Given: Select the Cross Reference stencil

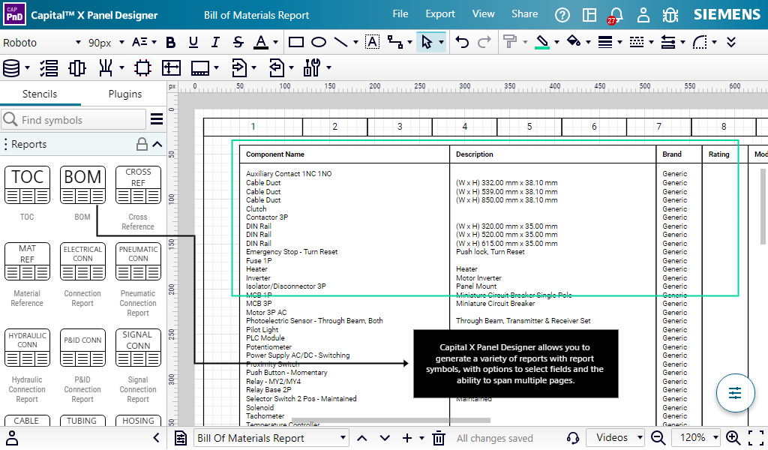Looking at the screenshot, I should (x=138, y=185).
